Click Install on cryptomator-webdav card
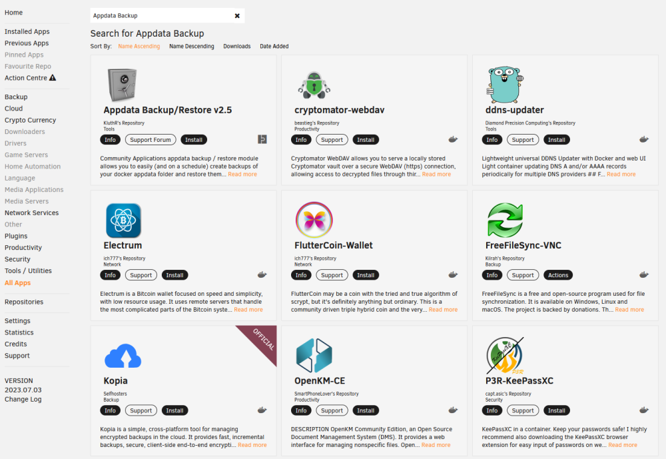The height and width of the screenshot is (459, 666). (366, 140)
